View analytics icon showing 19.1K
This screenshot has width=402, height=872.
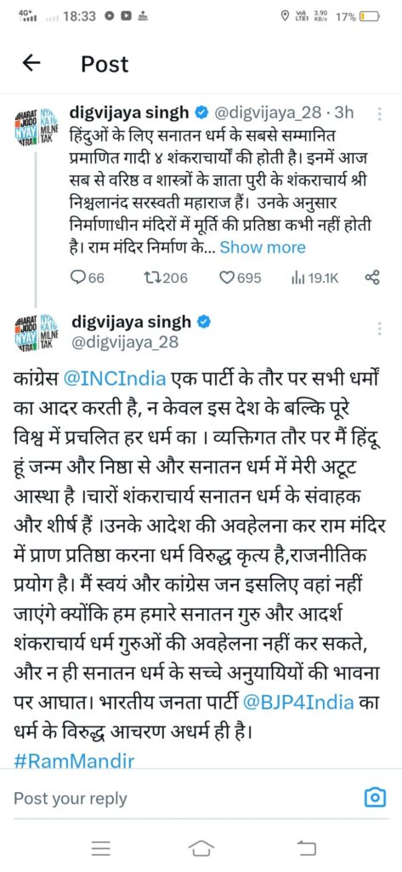(x=314, y=278)
